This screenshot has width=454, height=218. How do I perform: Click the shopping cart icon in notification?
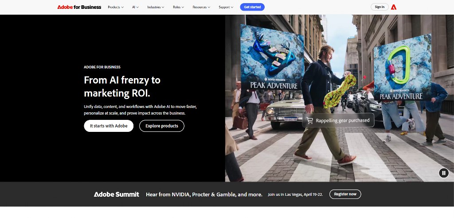[x=309, y=121]
